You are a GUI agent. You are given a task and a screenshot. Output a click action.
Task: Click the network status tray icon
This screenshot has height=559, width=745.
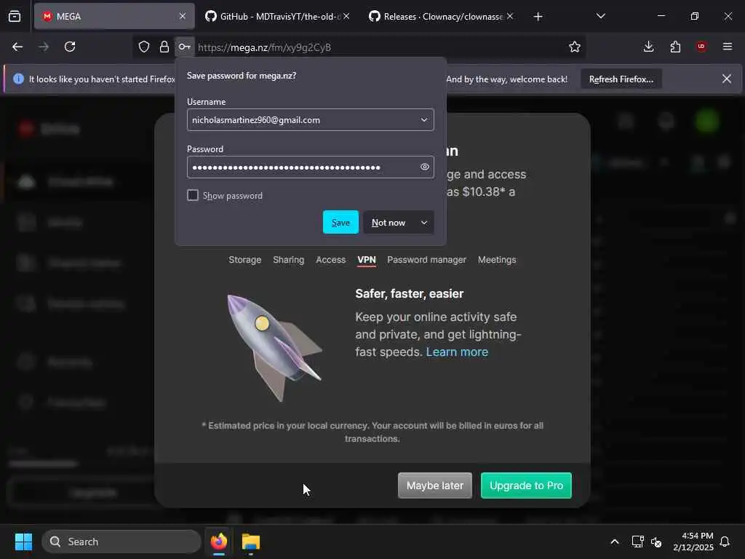tap(637, 542)
